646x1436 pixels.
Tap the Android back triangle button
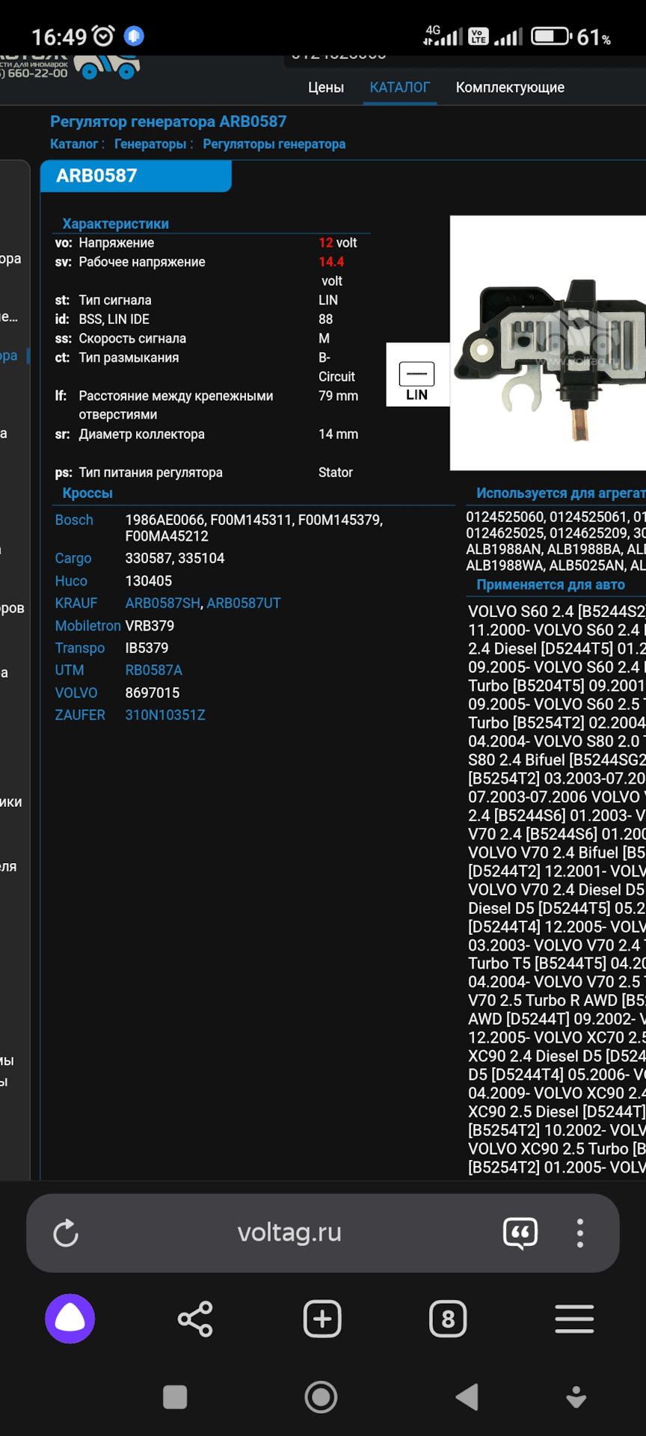(x=467, y=1396)
